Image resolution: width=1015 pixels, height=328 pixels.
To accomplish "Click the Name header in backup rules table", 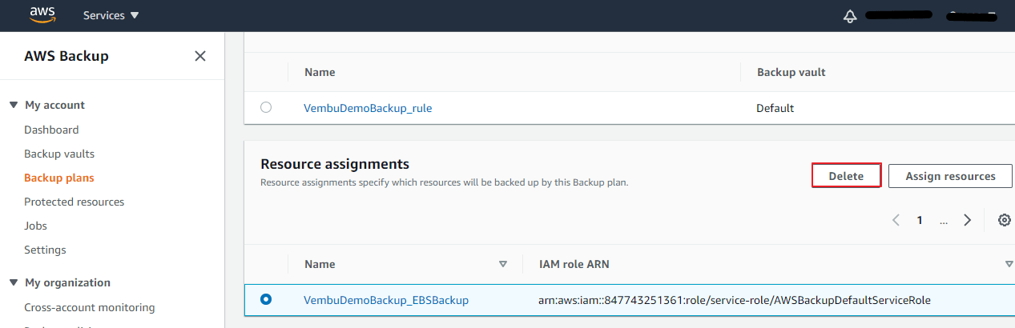I will coord(320,72).
